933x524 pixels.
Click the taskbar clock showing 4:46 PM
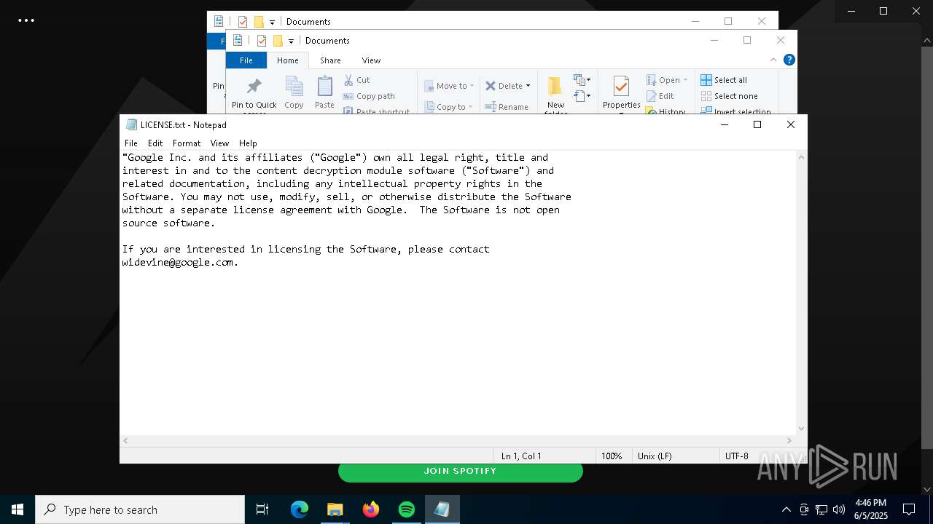[871, 509]
